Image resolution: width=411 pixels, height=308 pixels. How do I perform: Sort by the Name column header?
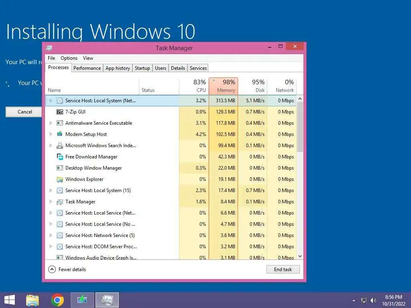92,86
